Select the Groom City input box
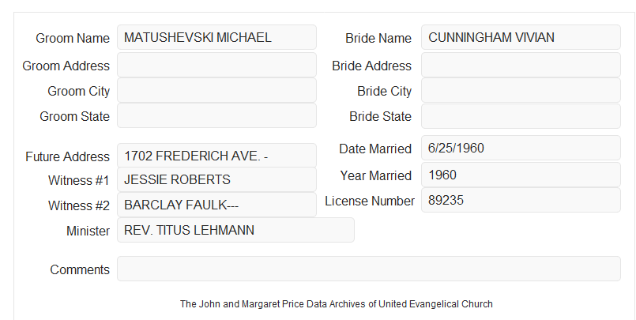Screen dimensions: 636x320 point(216,90)
